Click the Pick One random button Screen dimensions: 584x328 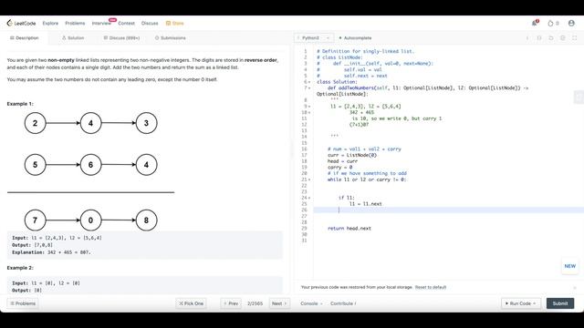pyautogui.click(x=192, y=303)
